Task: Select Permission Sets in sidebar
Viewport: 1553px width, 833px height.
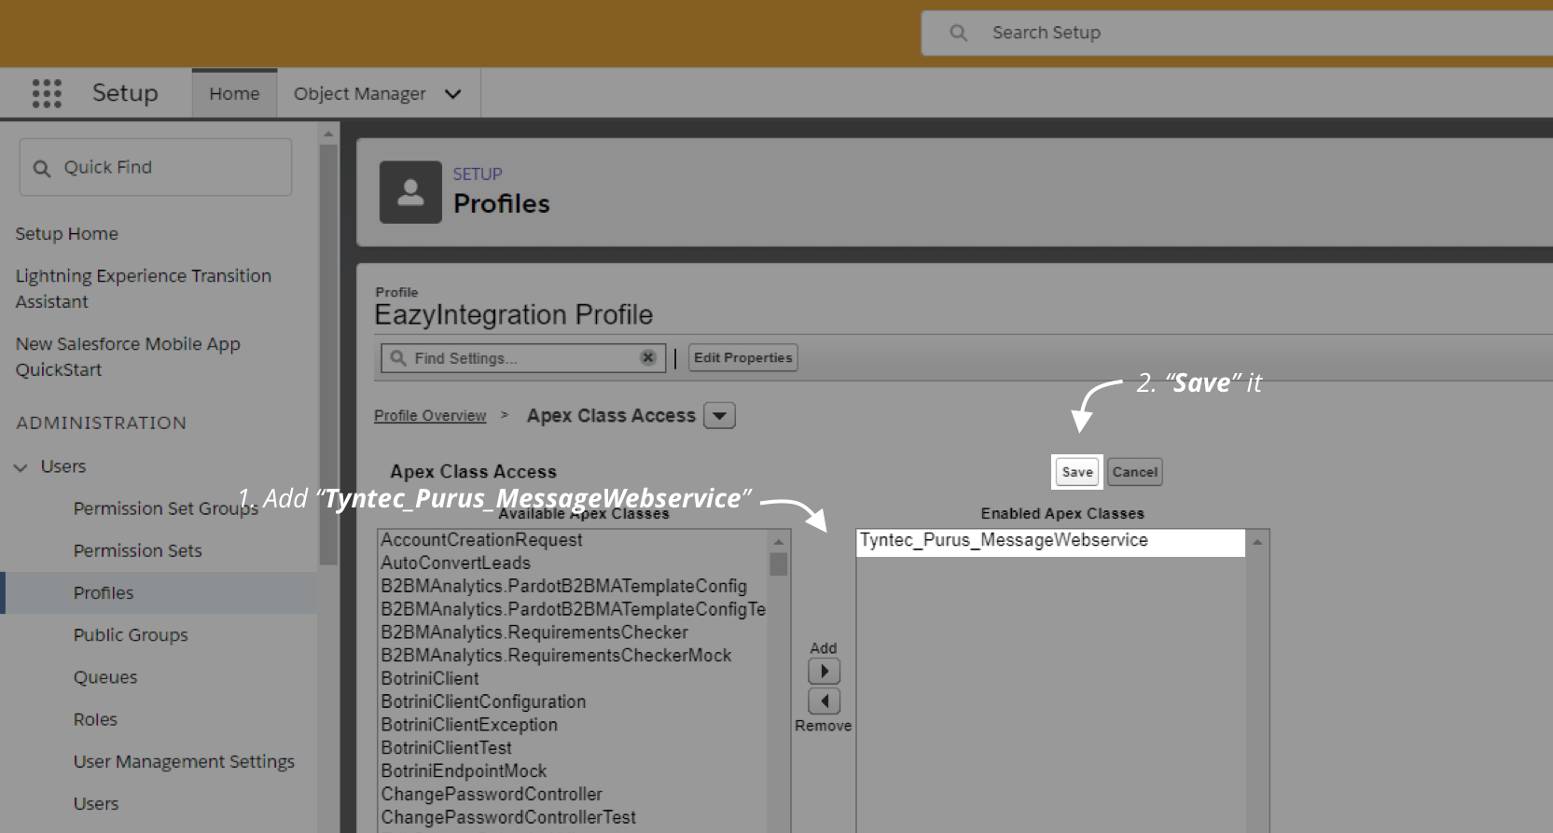Action: coord(138,551)
